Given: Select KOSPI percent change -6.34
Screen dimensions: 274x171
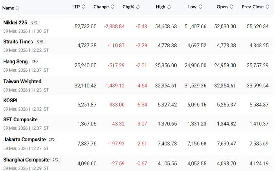Looking at the screenshot, I should click(x=141, y=105).
